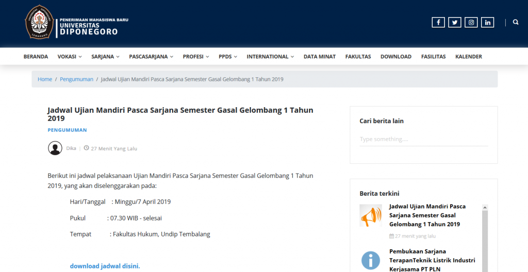The height and width of the screenshot is (272, 528).
Task: Expand the Pascasarjana dropdown menu
Action: tap(151, 57)
